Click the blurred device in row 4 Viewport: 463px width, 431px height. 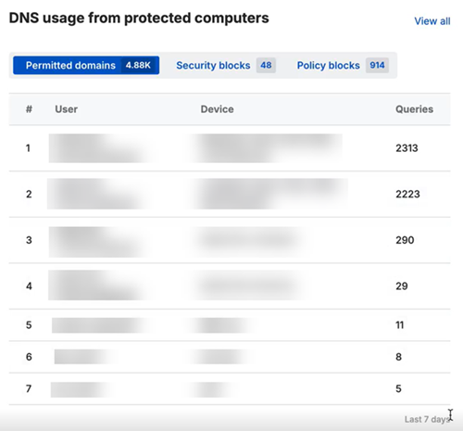tap(248, 285)
